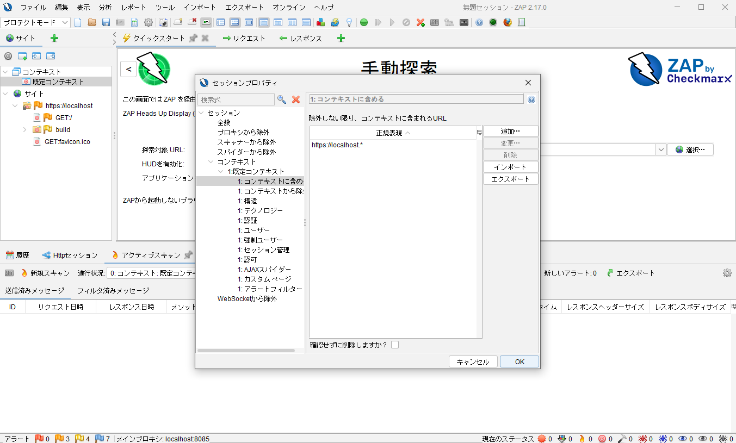Click the blue help icon in dialog header

pyautogui.click(x=531, y=99)
